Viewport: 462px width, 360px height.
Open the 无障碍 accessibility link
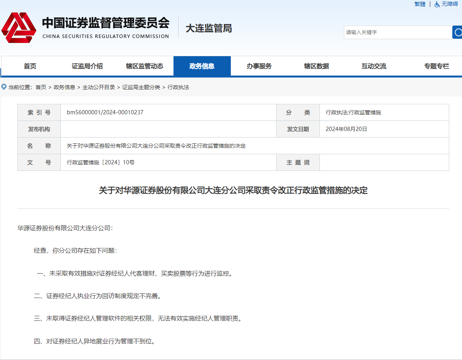(x=450, y=4)
